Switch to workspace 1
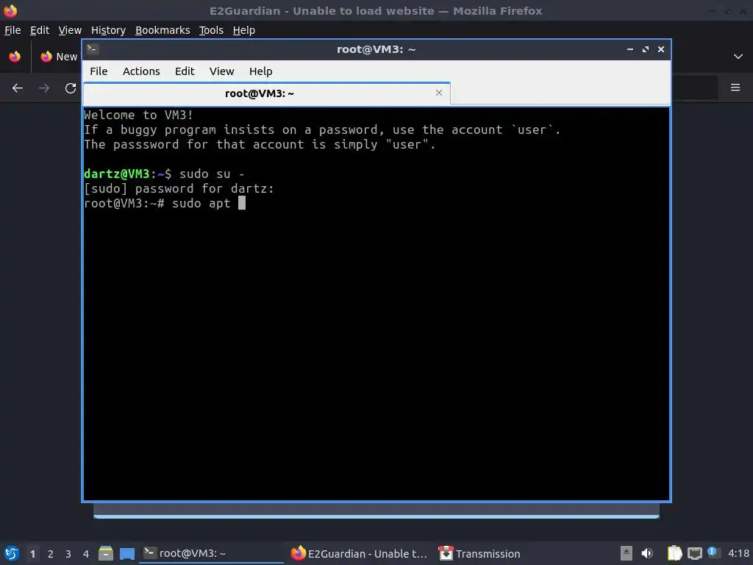753x565 pixels. tap(32, 554)
